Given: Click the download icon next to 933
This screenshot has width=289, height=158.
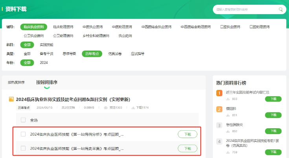Looking at the screenshot, I should click(x=228, y=99).
